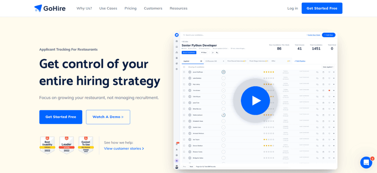The width and height of the screenshot is (377, 173).
Task: Click the message icon in Bridgette Sales row
Action: [x=317, y=158]
